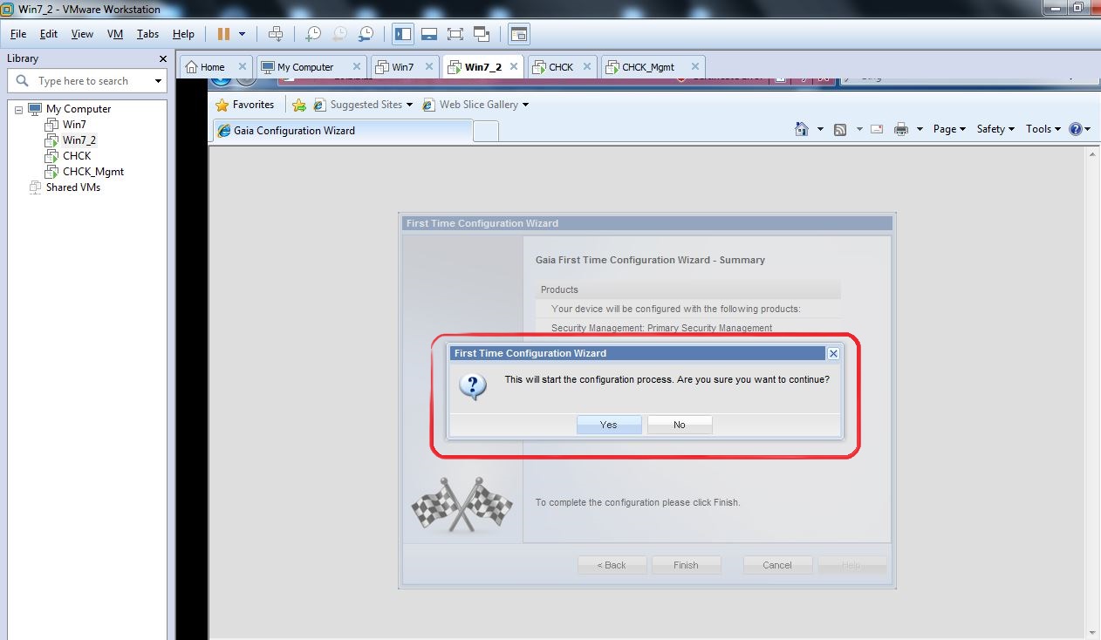Open the snapshot manager wrench-clock icon
The image size is (1101, 640).
(366, 34)
